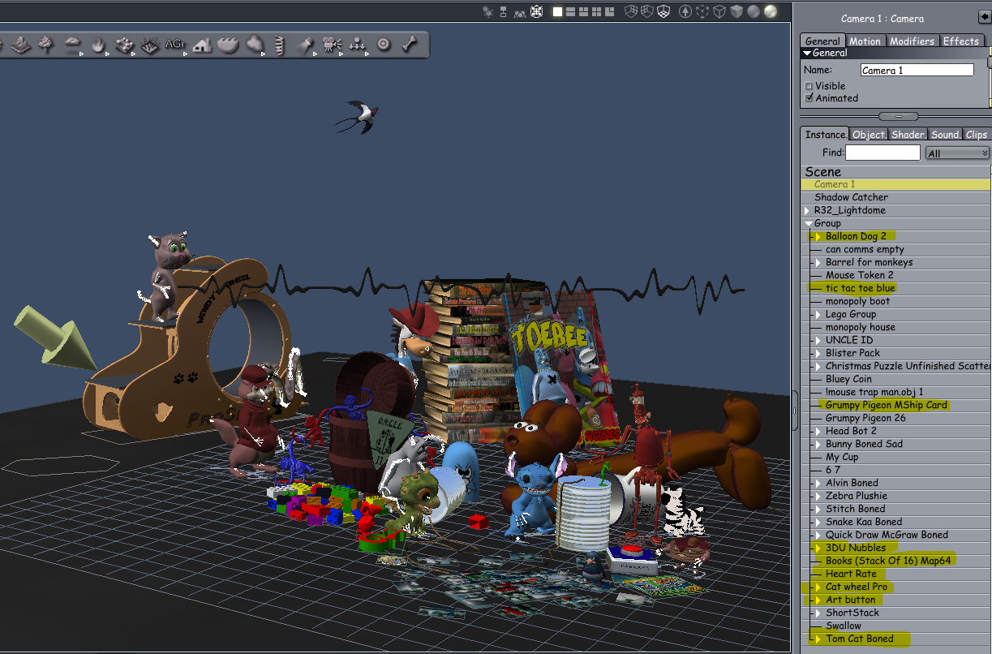This screenshot has height=654, width=992.
Task: Expand the Alvin Boned node
Action: pos(819,484)
